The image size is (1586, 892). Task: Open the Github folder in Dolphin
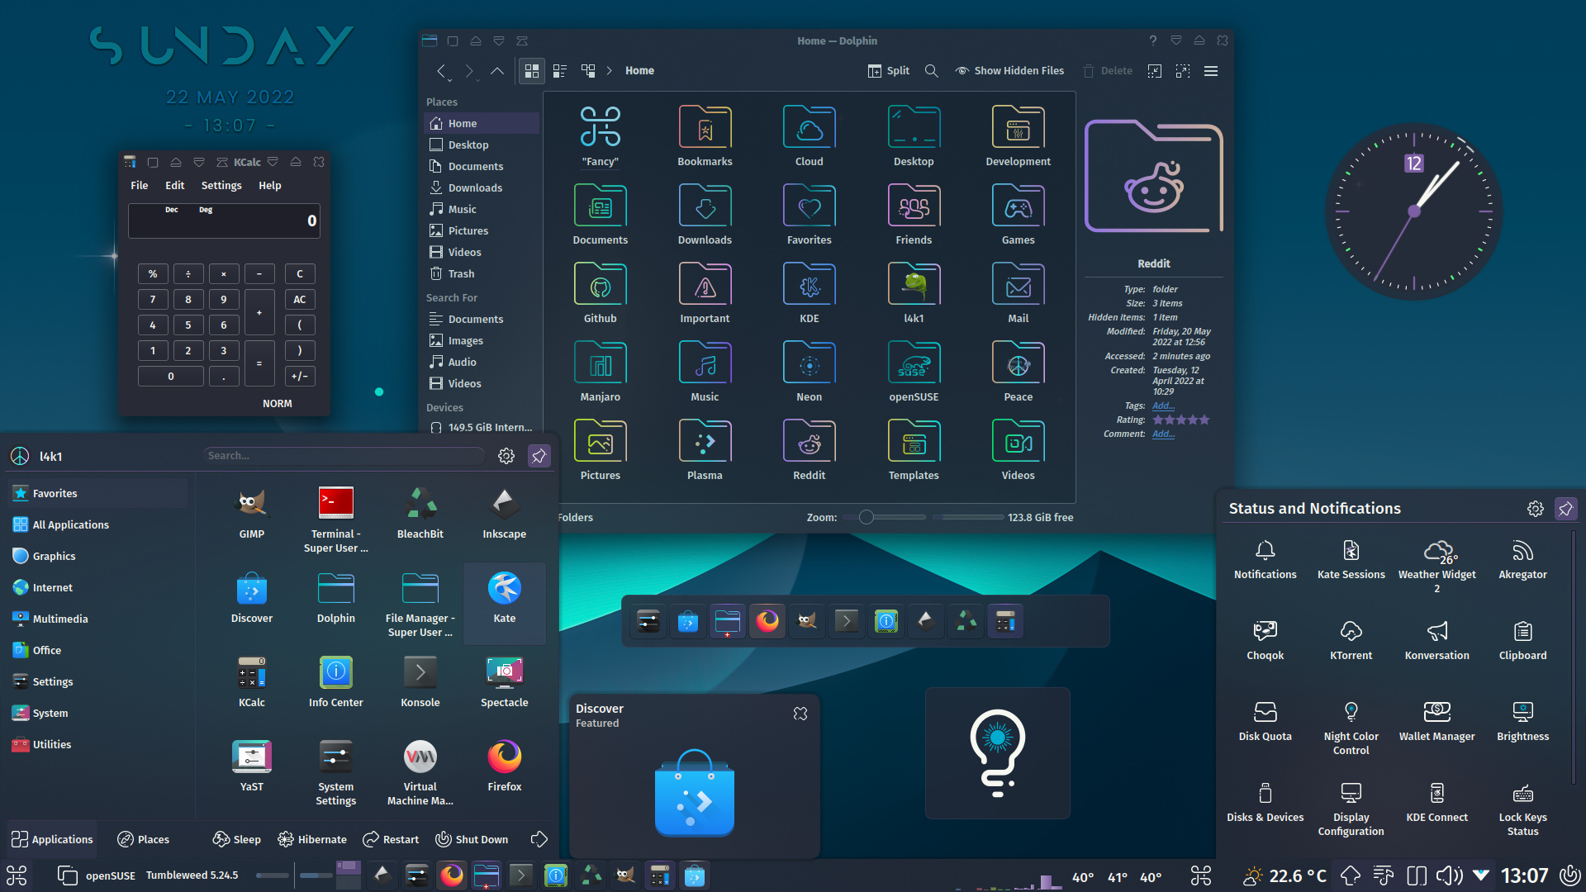[x=600, y=293]
